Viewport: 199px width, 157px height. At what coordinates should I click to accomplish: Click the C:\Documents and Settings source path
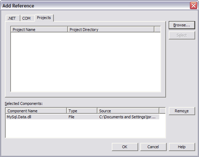click(x=127, y=117)
